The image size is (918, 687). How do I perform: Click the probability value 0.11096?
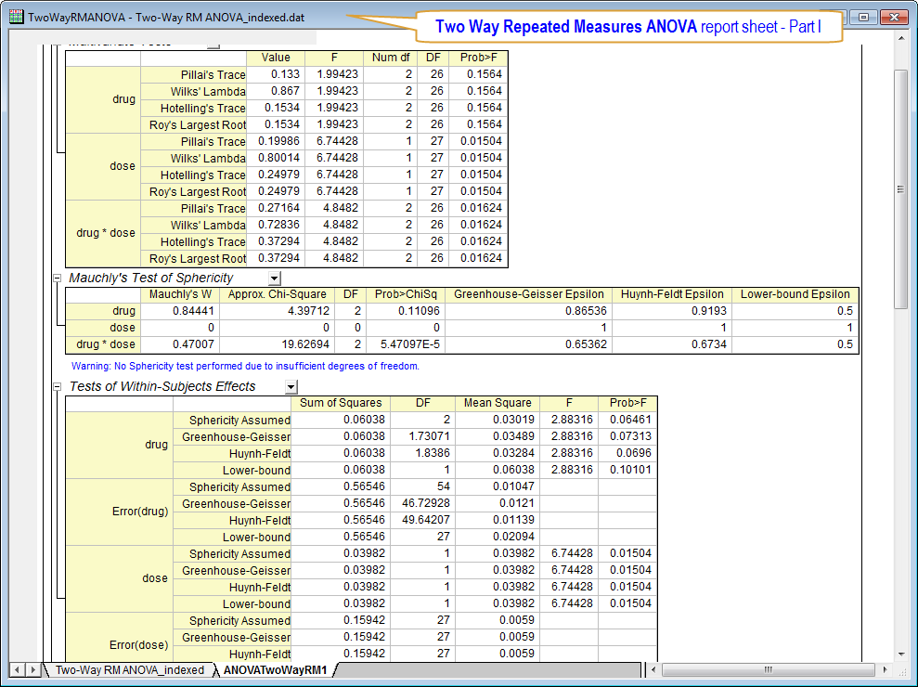[x=419, y=311]
